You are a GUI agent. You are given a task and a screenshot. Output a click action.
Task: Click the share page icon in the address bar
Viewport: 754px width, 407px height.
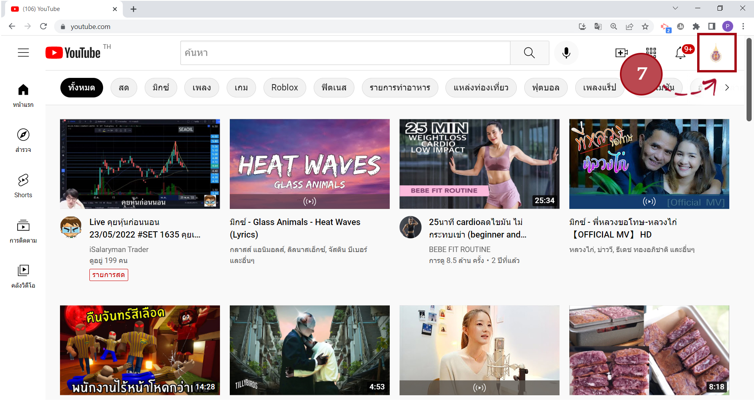(x=629, y=26)
